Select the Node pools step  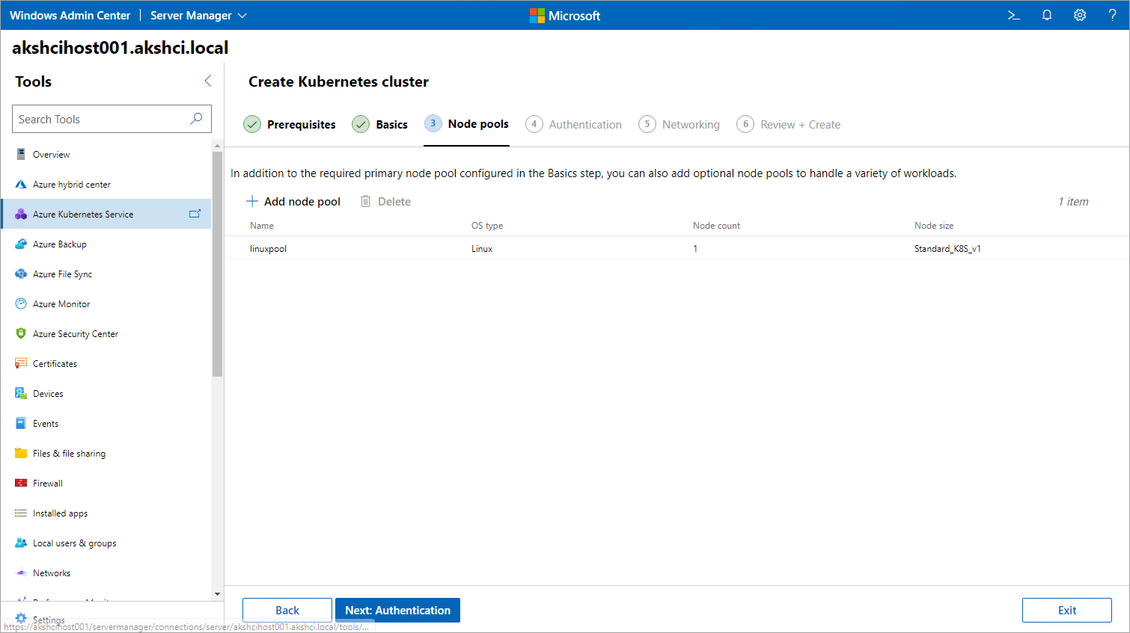pyautogui.click(x=466, y=124)
